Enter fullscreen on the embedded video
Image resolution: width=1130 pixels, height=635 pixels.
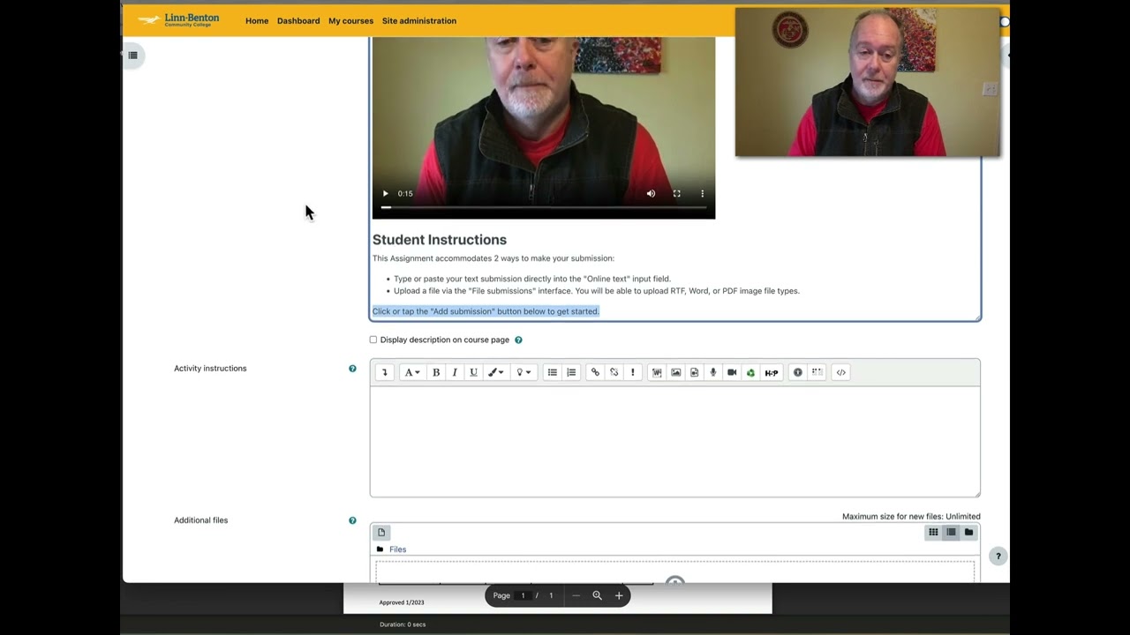(x=676, y=194)
